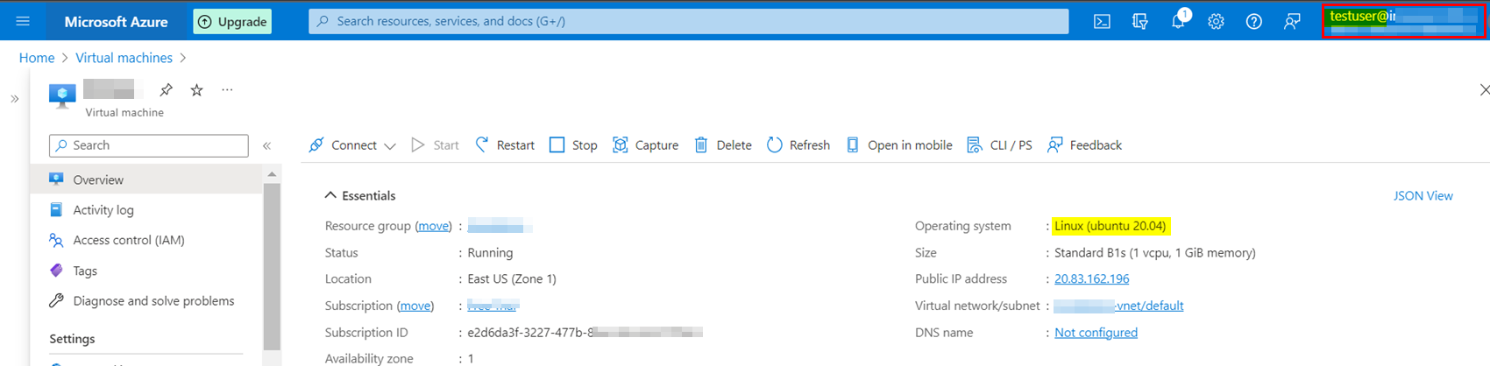Screen dimensions: 1490x366
Task: Open the blurred resource group link
Action: pyautogui.click(x=500, y=226)
